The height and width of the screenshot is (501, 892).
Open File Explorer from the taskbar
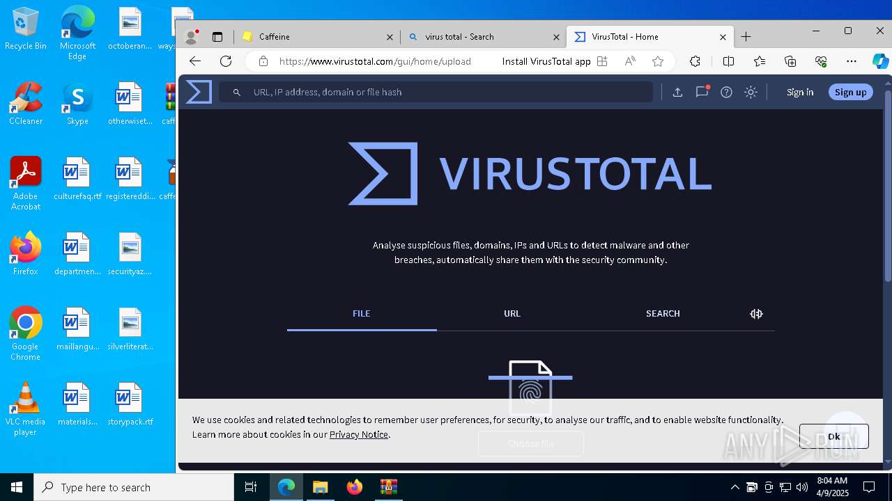(x=320, y=487)
